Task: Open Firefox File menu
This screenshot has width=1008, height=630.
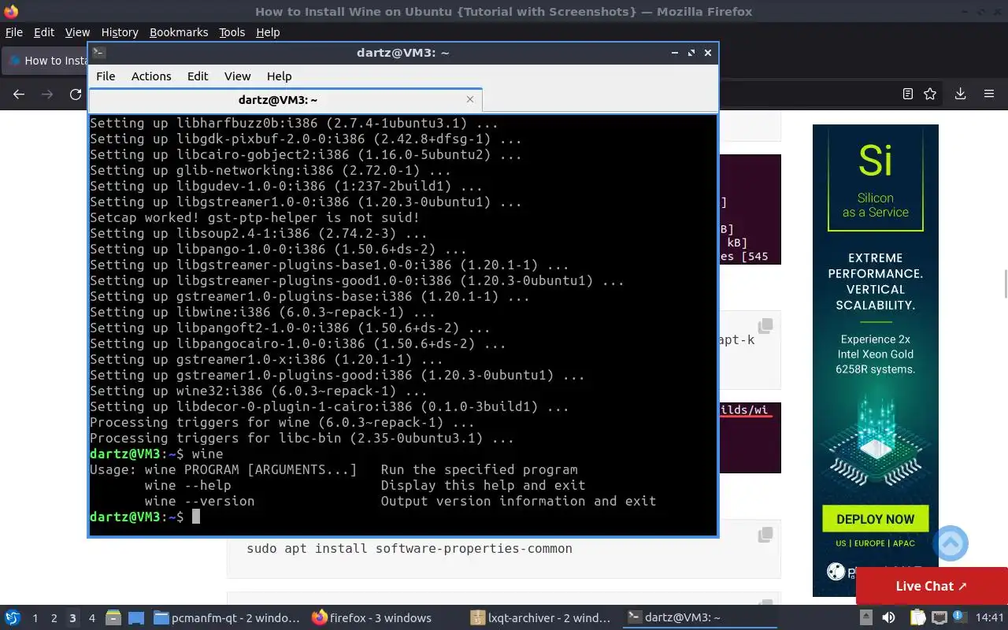Action: pyautogui.click(x=14, y=32)
